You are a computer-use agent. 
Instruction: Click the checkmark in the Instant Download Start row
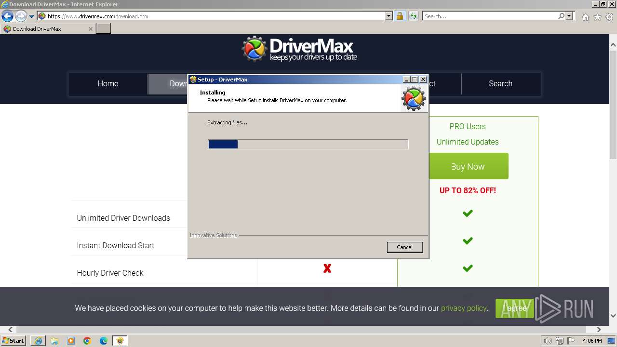pos(468,241)
